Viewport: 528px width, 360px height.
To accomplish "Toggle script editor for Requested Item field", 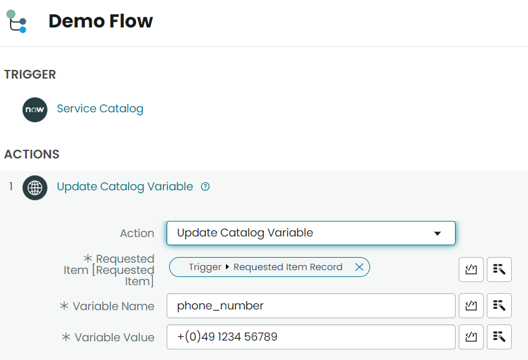I will tap(471, 269).
